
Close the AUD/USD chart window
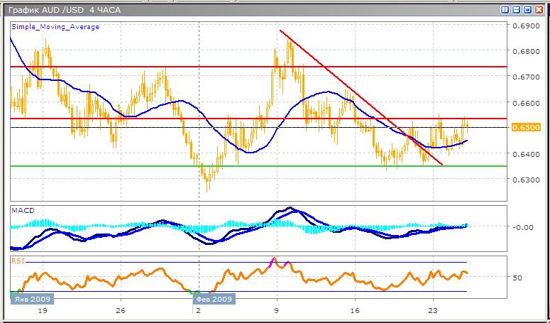(538, 9)
